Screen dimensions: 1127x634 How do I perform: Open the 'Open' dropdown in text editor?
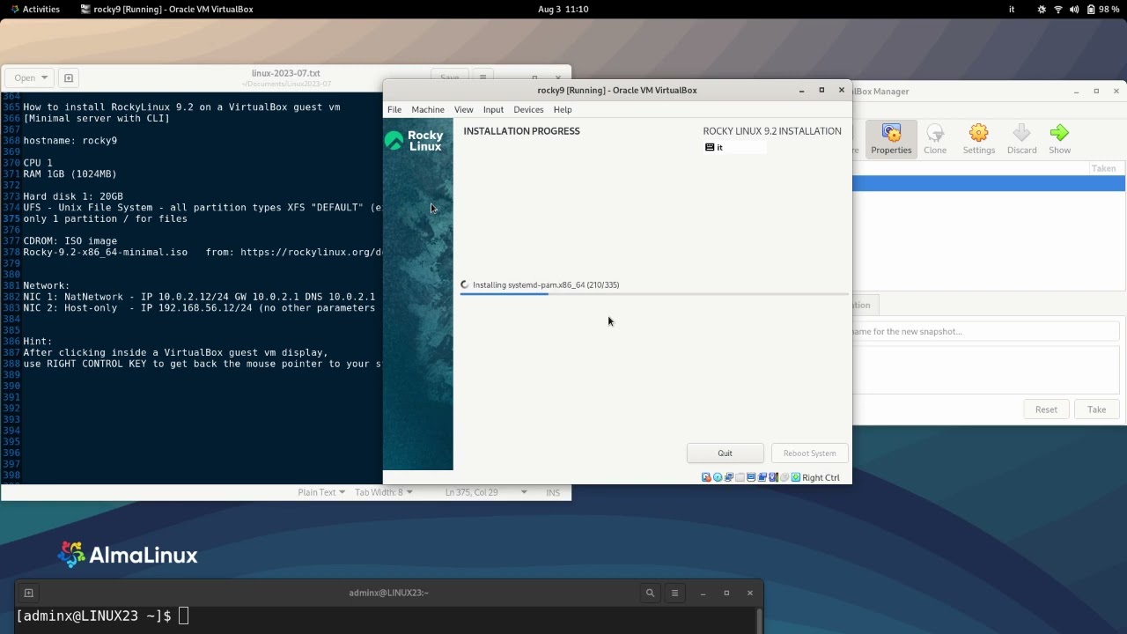click(31, 77)
